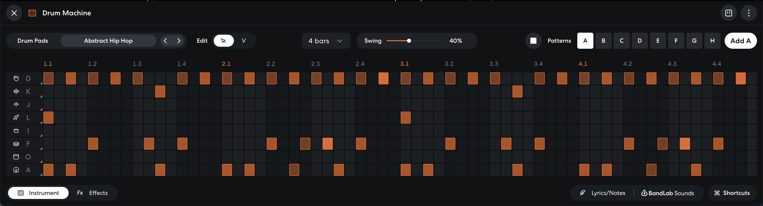Click the Add A button
763x206 pixels.
[x=741, y=41]
